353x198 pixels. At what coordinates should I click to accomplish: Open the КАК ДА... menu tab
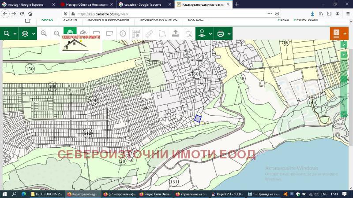pyautogui.click(x=195, y=19)
